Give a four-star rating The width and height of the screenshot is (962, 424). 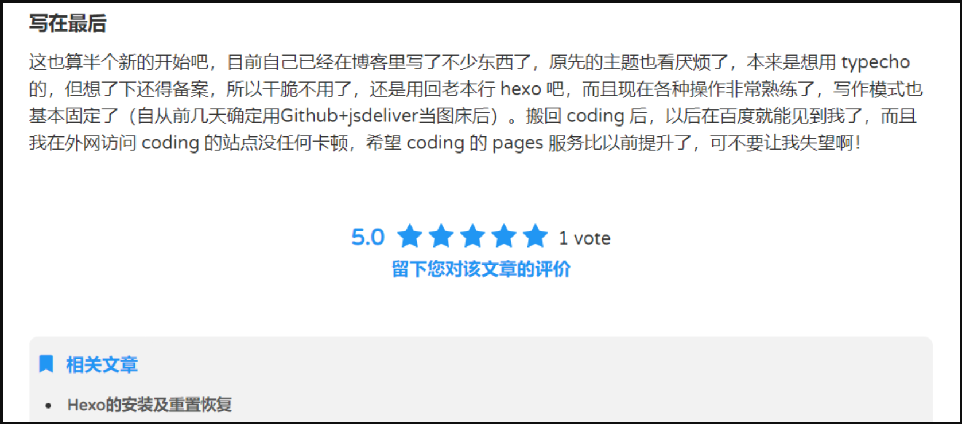[504, 236]
